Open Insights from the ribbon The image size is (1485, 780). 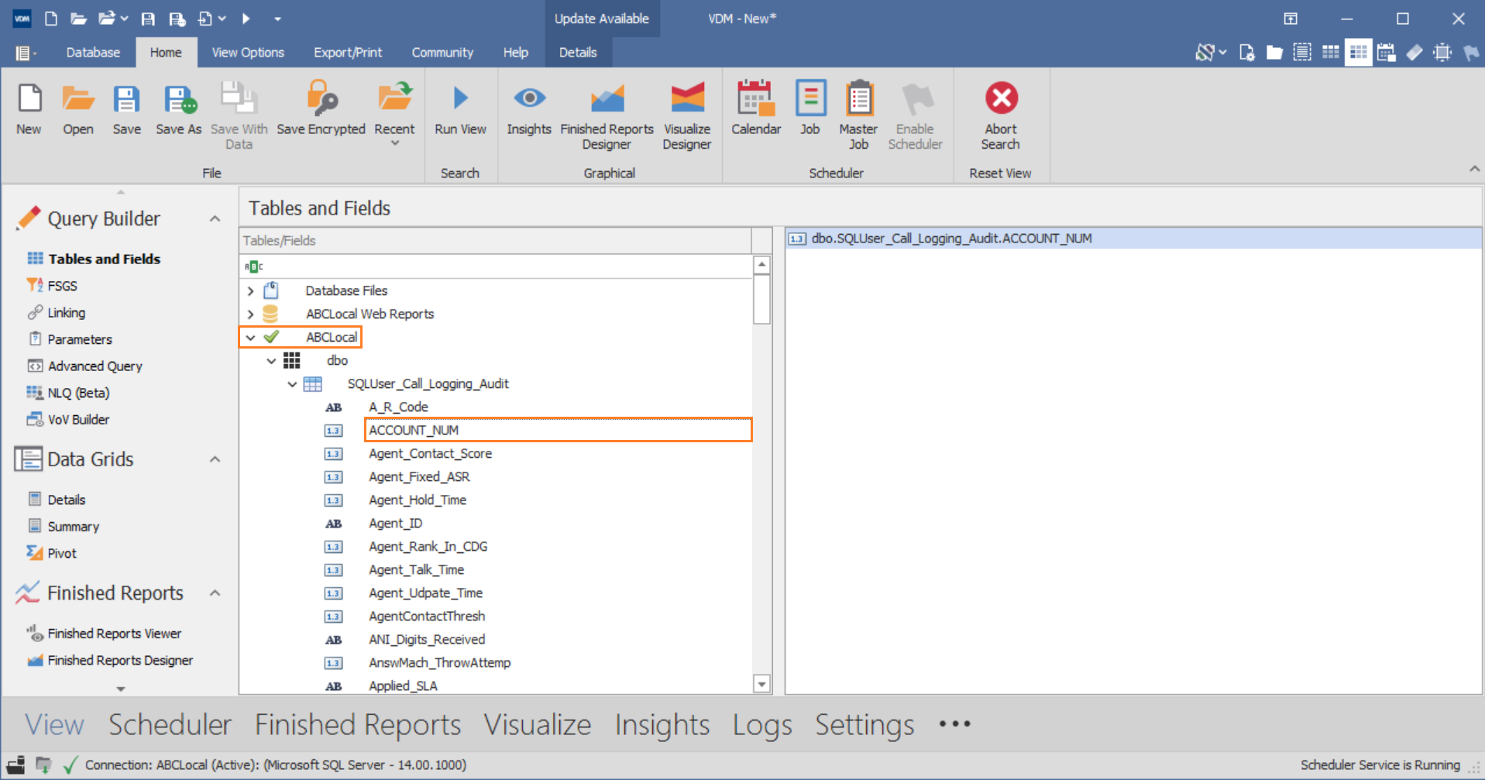click(529, 111)
